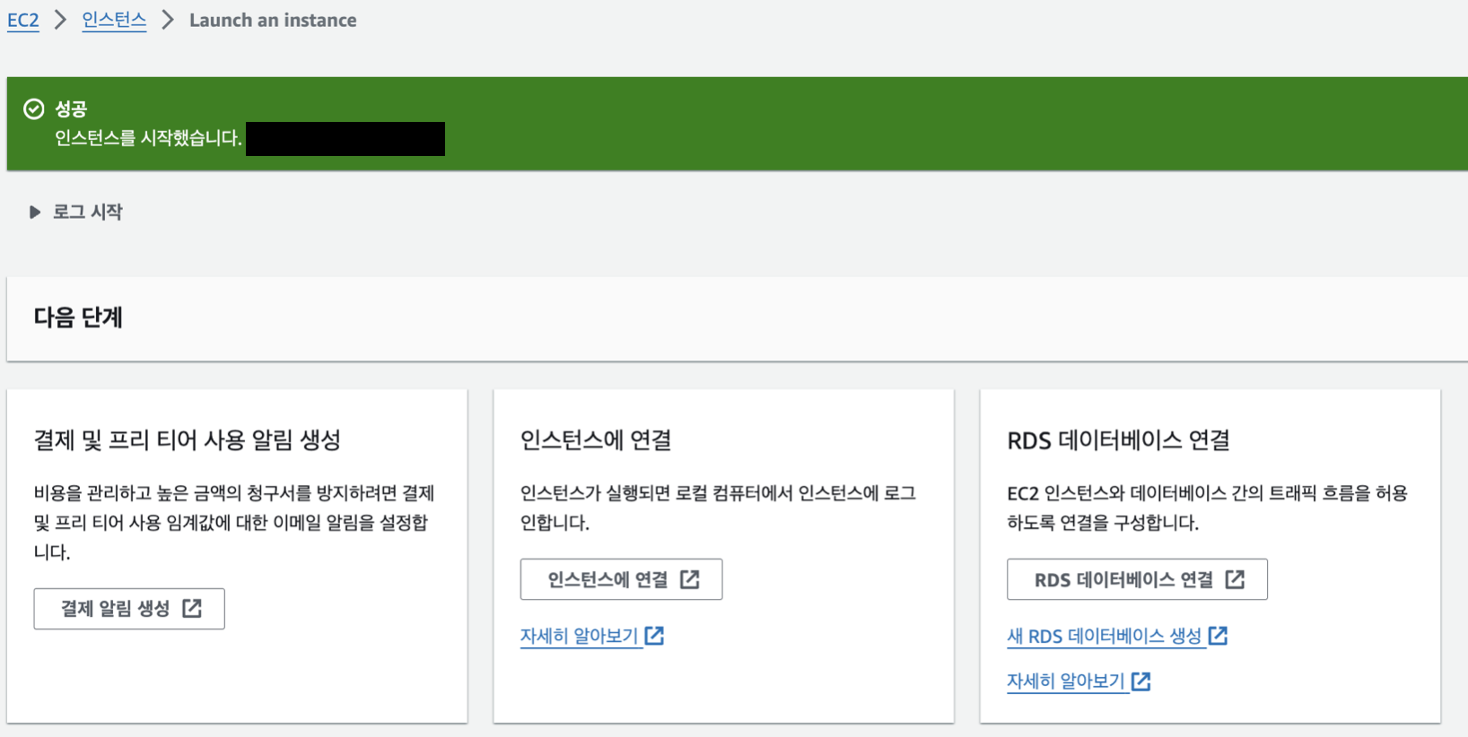Click the breadcrumb chevron after 인스턴스

coord(168,20)
